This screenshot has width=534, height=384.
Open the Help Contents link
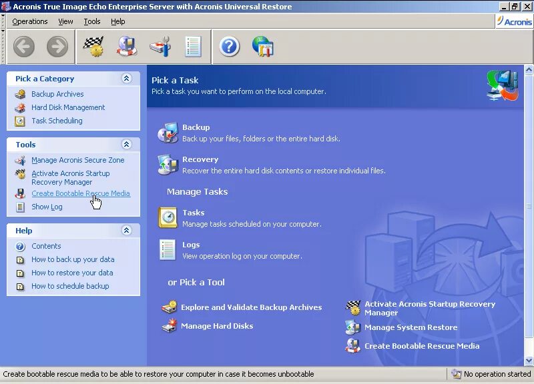click(x=46, y=246)
